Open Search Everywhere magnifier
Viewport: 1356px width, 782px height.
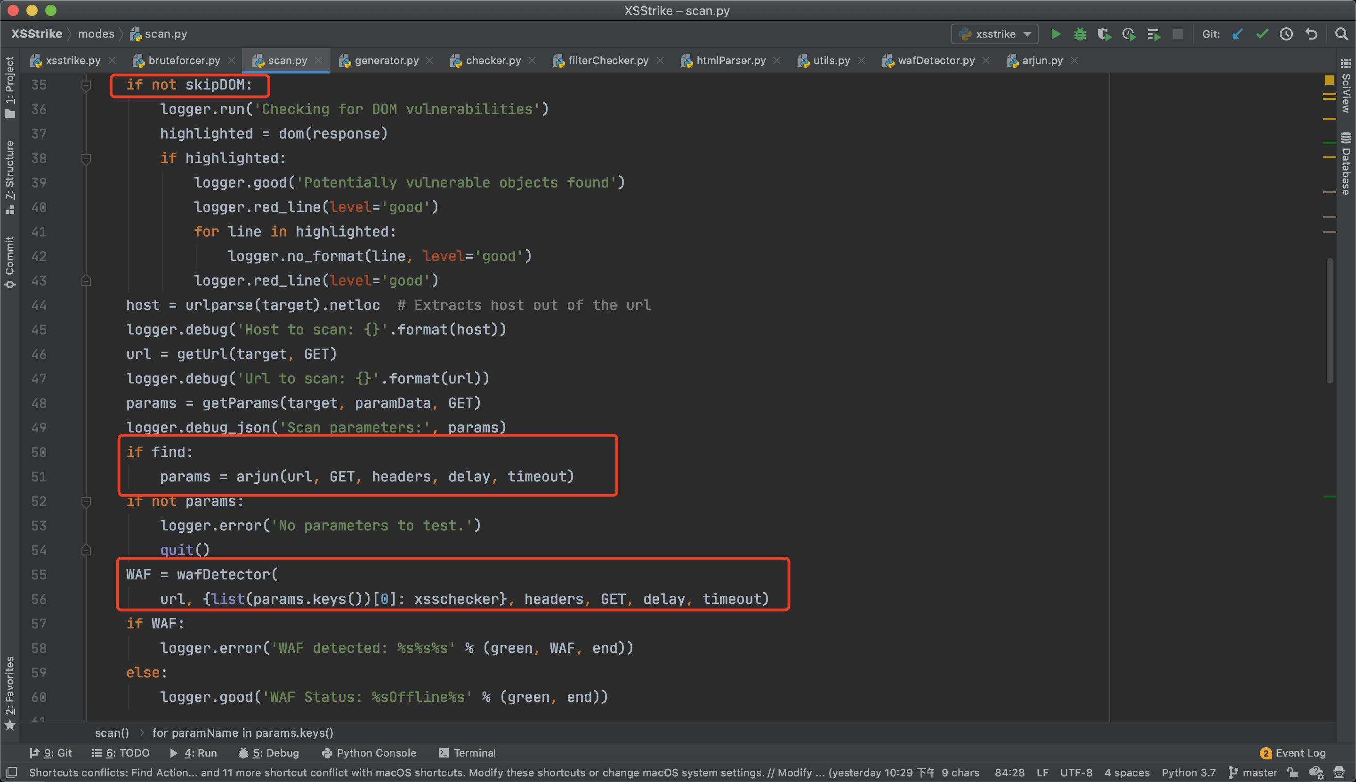1341,34
